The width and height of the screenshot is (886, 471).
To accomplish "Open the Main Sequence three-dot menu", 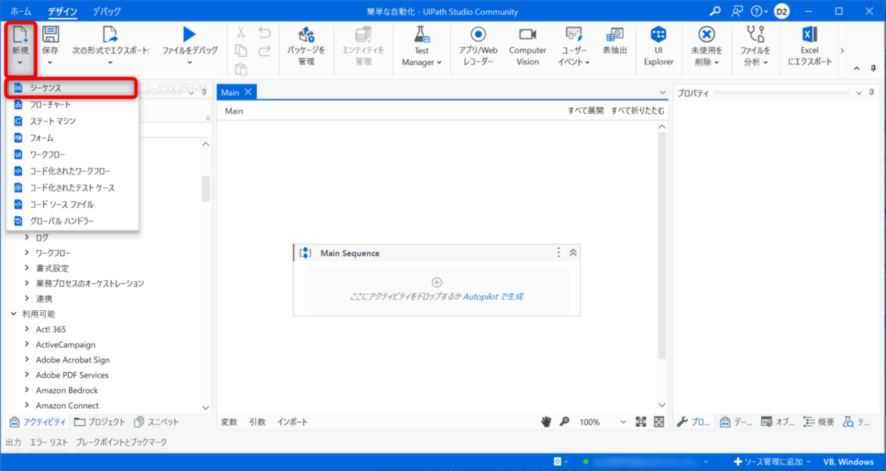I will pos(558,252).
